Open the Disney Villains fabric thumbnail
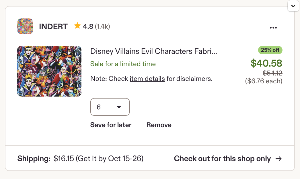The width and height of the screenshot is (300, 179). [49, 71]
